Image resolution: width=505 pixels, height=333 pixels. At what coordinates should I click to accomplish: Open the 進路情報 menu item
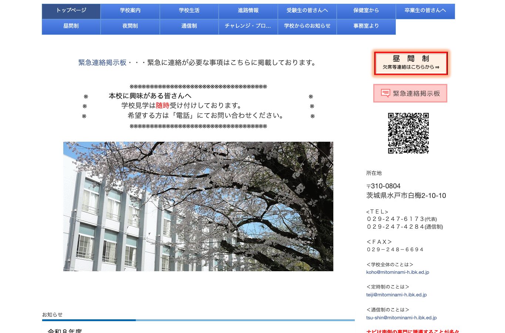248,11
